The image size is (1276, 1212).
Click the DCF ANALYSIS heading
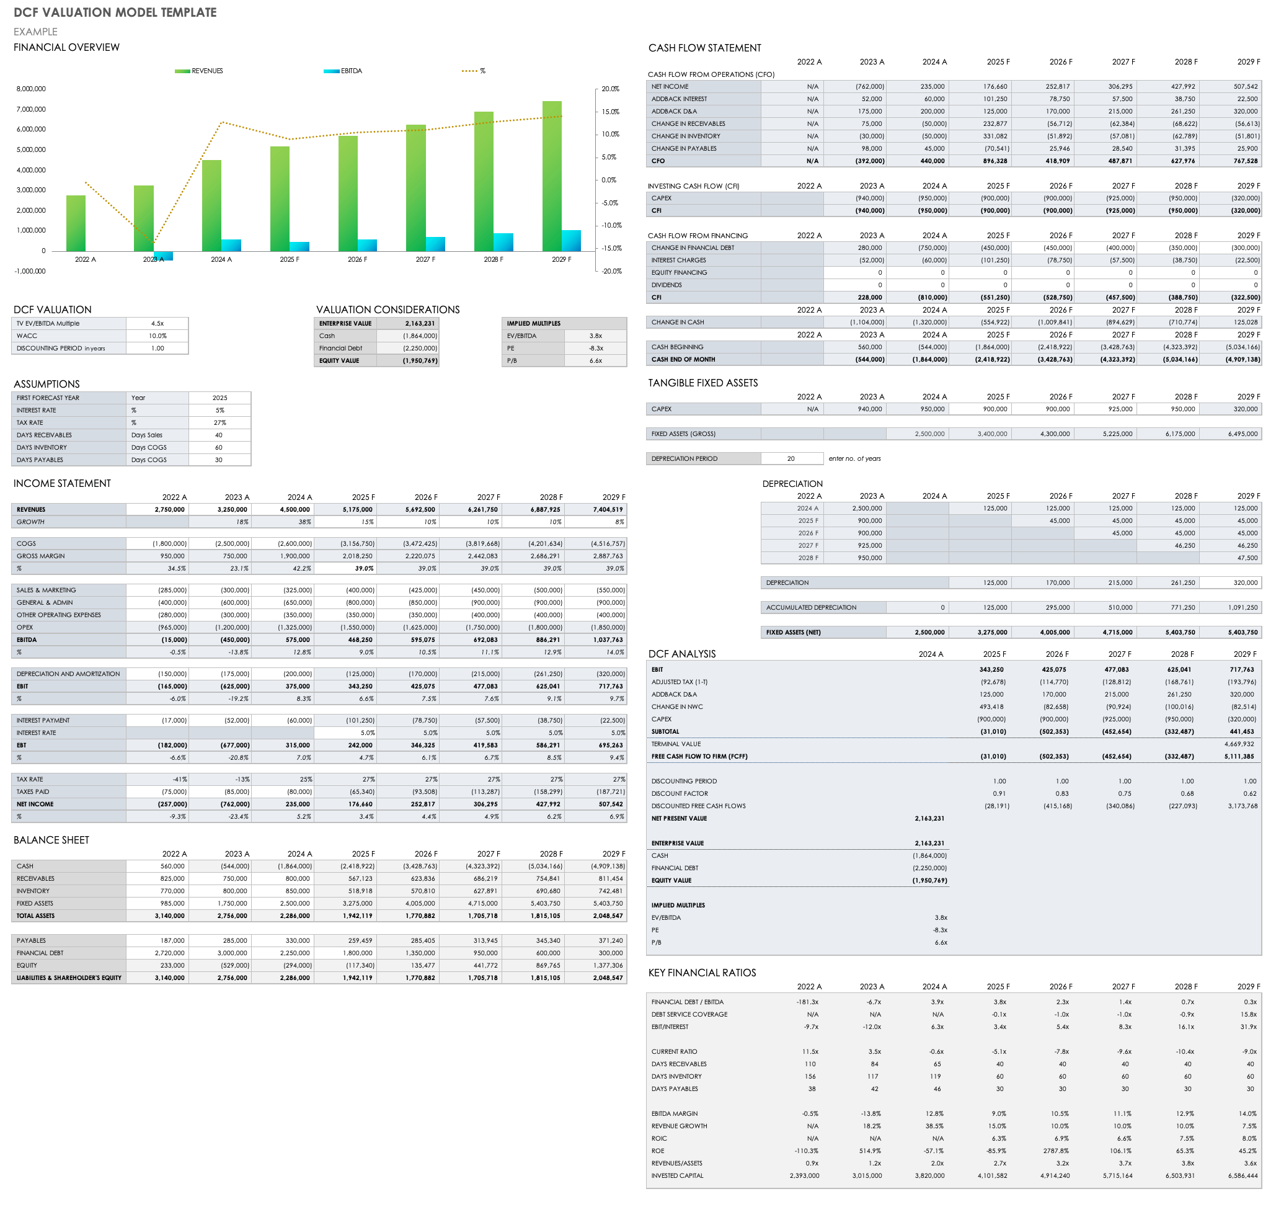pos(682,654)
